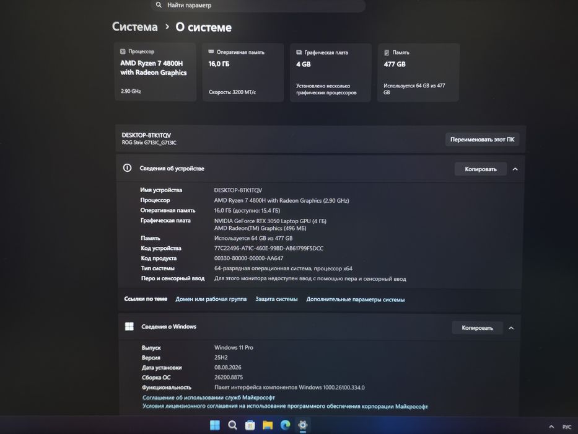Click the processor icon in Процессор card
This screenshot has height=434, width=578.
(123, 51)
